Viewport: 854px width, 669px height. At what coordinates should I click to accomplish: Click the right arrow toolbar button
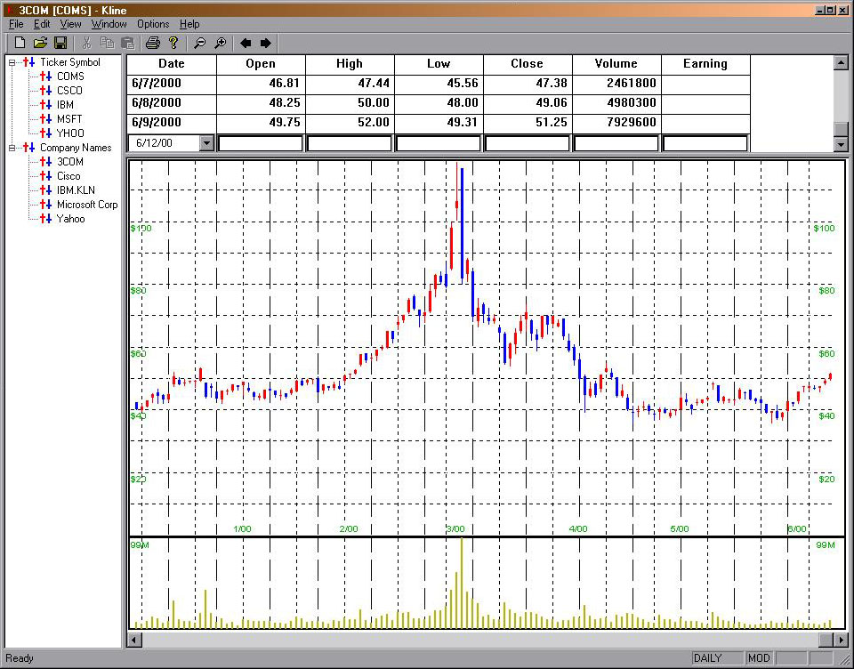[x=265, y=43]
